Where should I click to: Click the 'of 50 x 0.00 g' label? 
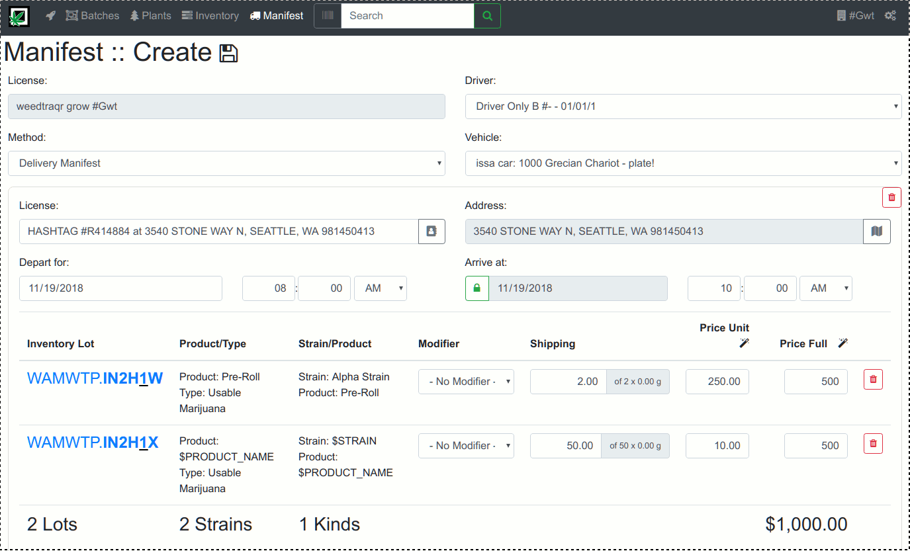pyautogui.click(x=635, y=446)
